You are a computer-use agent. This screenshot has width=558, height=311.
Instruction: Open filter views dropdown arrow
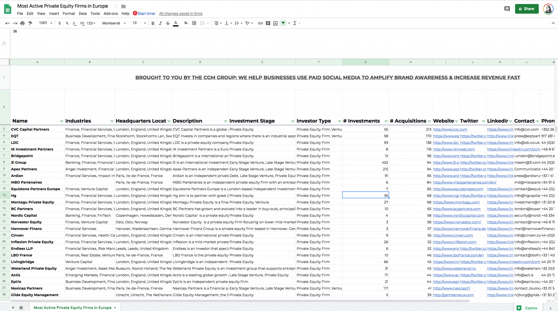click(289, 23)
